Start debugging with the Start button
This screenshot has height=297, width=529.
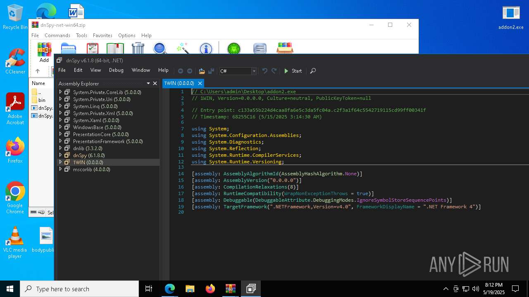[x=293, y=71]
